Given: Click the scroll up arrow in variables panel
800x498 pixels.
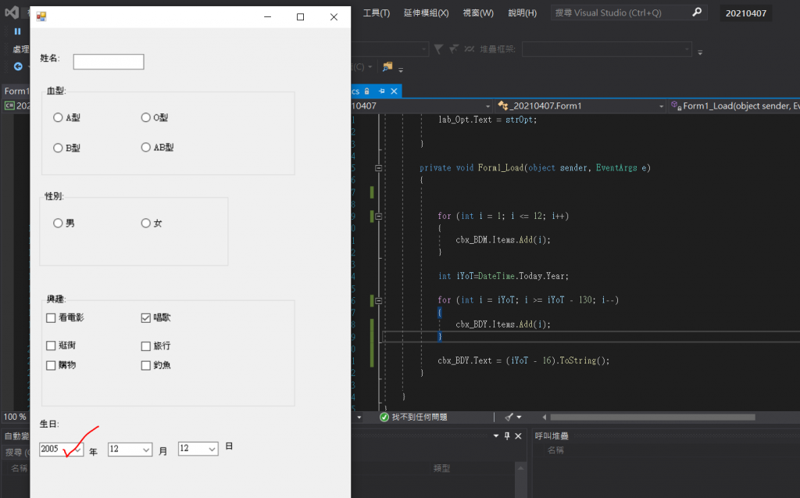Looking at the screenshot, I should click(521, 468).
